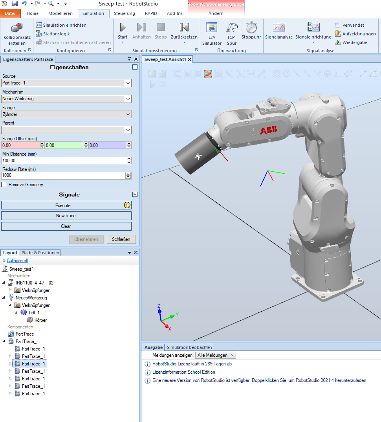Click the Zurücksetzen reset icon

[x=184, y=28]
